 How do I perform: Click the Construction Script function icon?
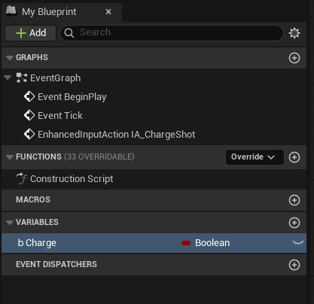22,178
